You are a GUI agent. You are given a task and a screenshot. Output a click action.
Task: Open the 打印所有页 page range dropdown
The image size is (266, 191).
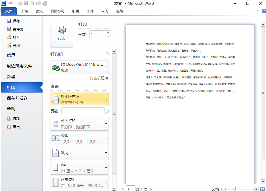pyautogui.click(x=79, y=100)
